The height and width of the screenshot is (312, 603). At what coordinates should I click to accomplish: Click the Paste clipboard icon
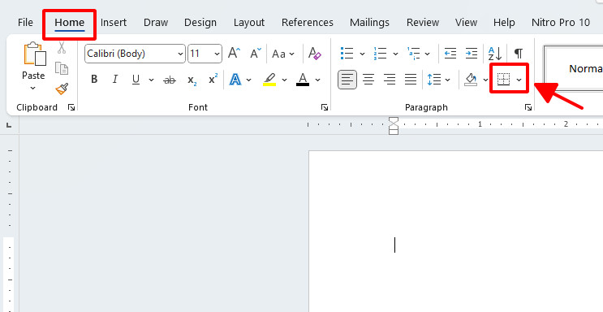35,54
